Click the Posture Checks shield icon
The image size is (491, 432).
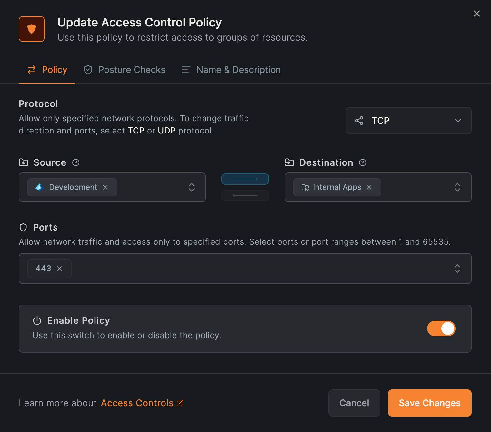coord(88,70)
